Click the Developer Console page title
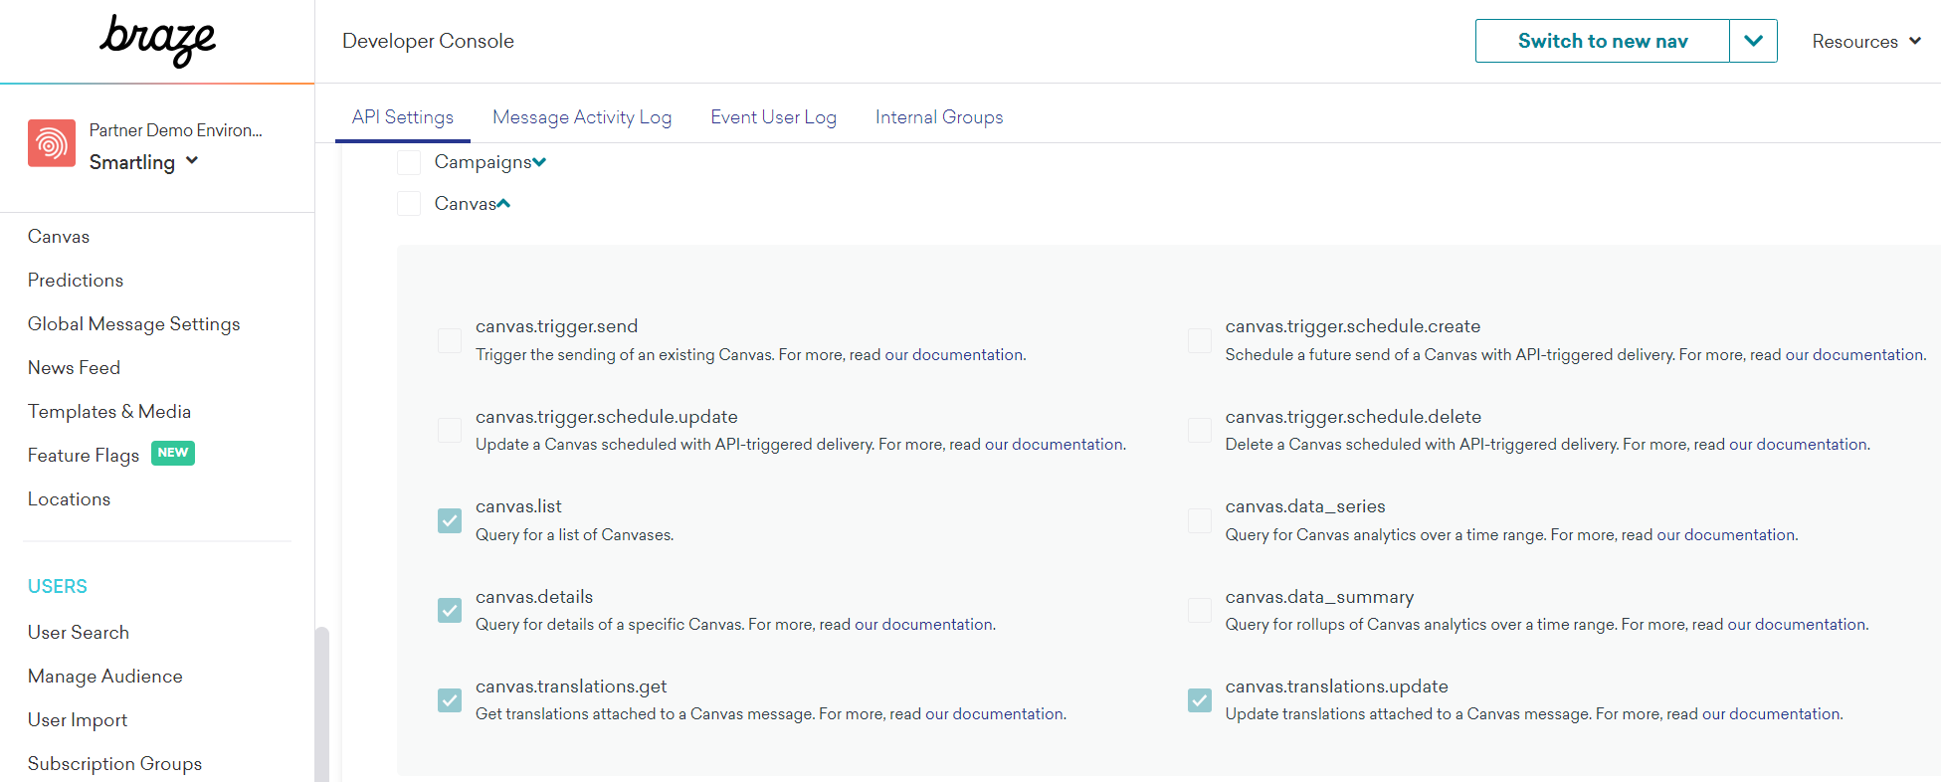The width and height of the screenshot is (1941, 782). coord(428,41)
